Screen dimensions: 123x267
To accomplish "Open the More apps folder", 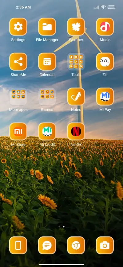I will (18, 97).
